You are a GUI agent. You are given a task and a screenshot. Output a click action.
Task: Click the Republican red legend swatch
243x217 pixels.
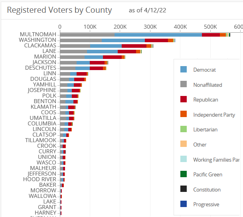tap(184, 99)
